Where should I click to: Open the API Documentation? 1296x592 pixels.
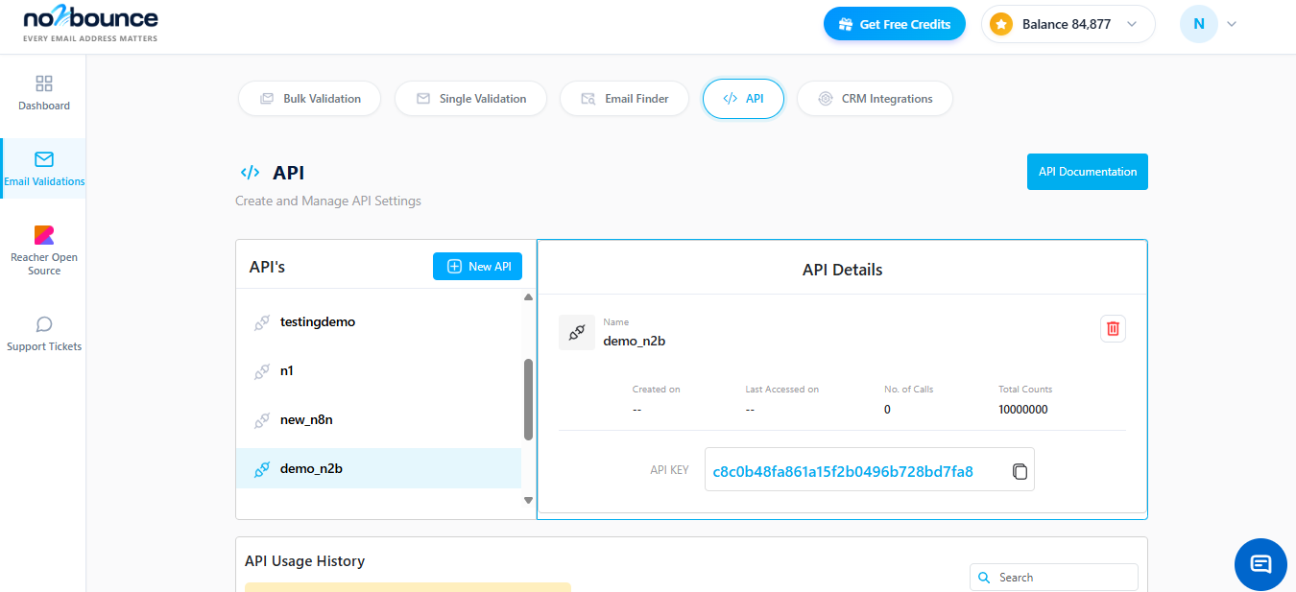pyautogui.click(x=1087, y=171)
